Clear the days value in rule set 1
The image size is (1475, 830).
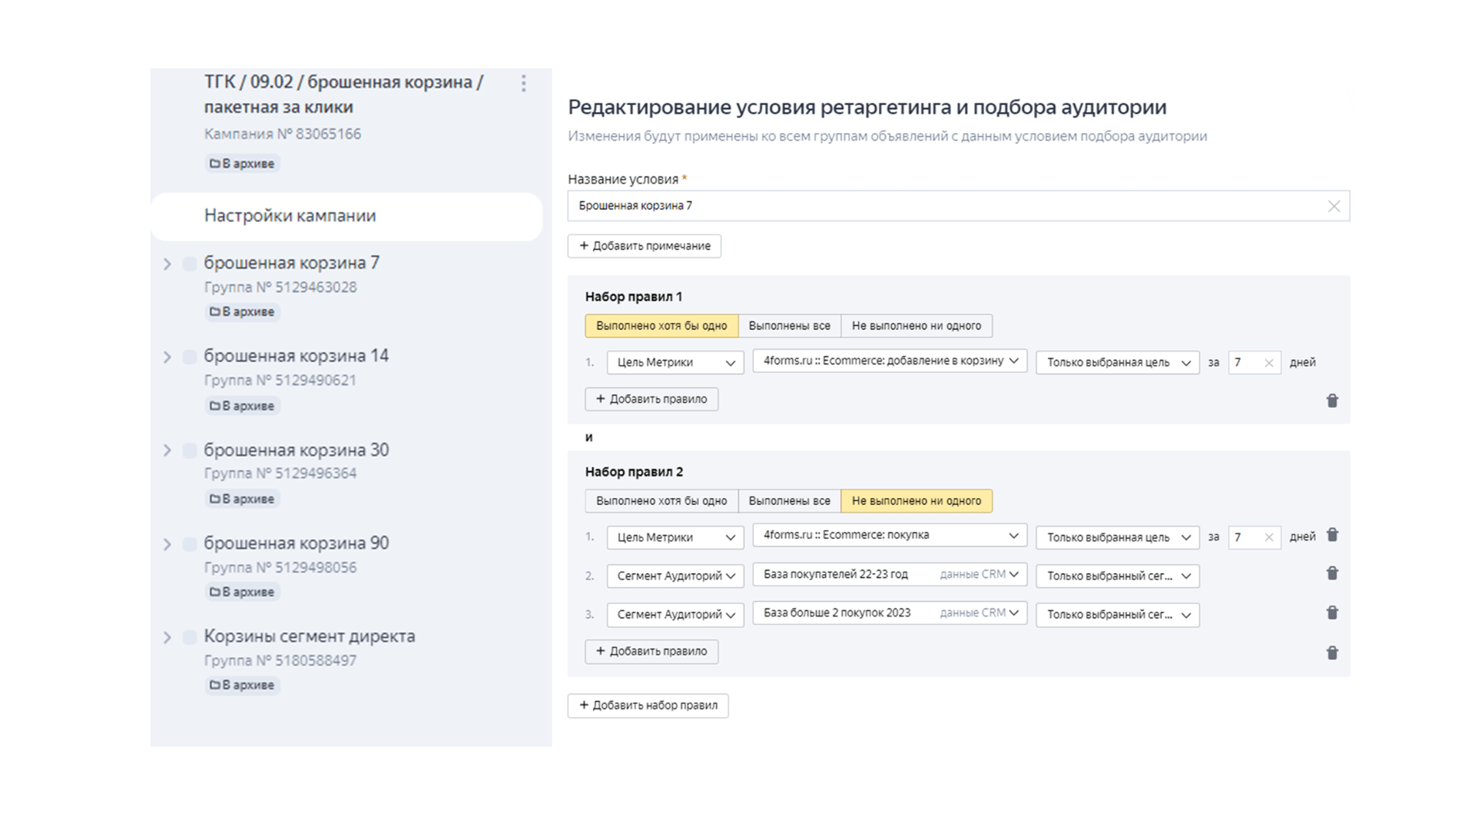1268,363
